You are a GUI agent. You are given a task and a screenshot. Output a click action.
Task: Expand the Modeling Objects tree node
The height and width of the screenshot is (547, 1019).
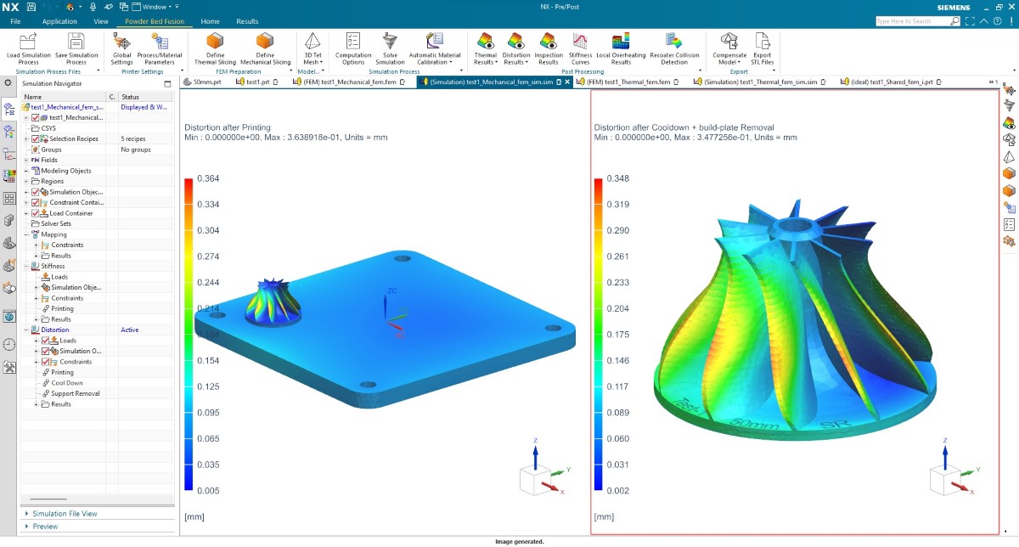coord(26,171)
